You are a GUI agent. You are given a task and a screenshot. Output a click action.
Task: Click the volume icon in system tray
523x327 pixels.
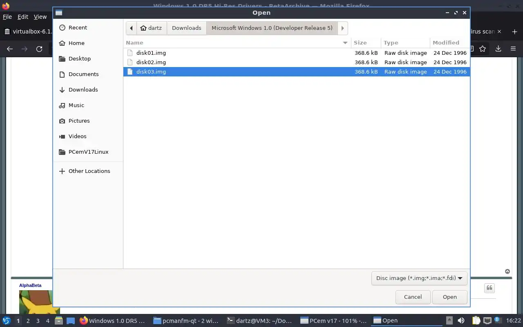coord(461,320)
